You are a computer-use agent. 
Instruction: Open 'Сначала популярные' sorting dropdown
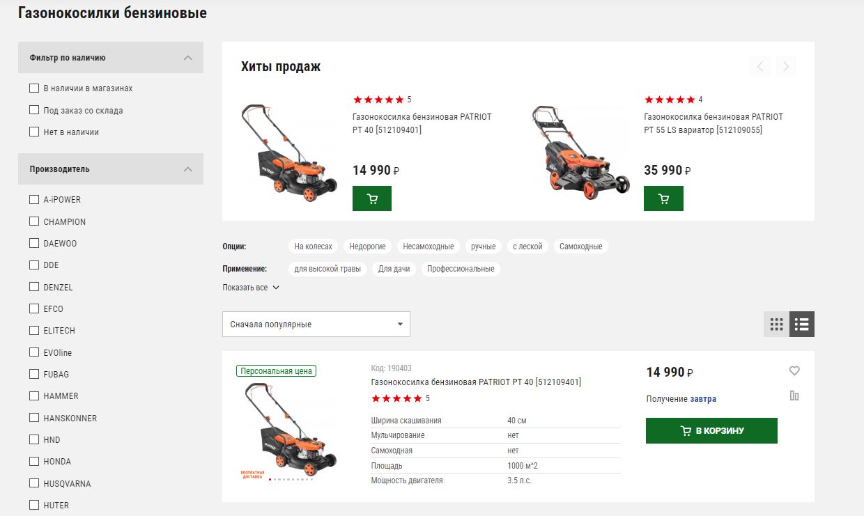tap(316, 325)
